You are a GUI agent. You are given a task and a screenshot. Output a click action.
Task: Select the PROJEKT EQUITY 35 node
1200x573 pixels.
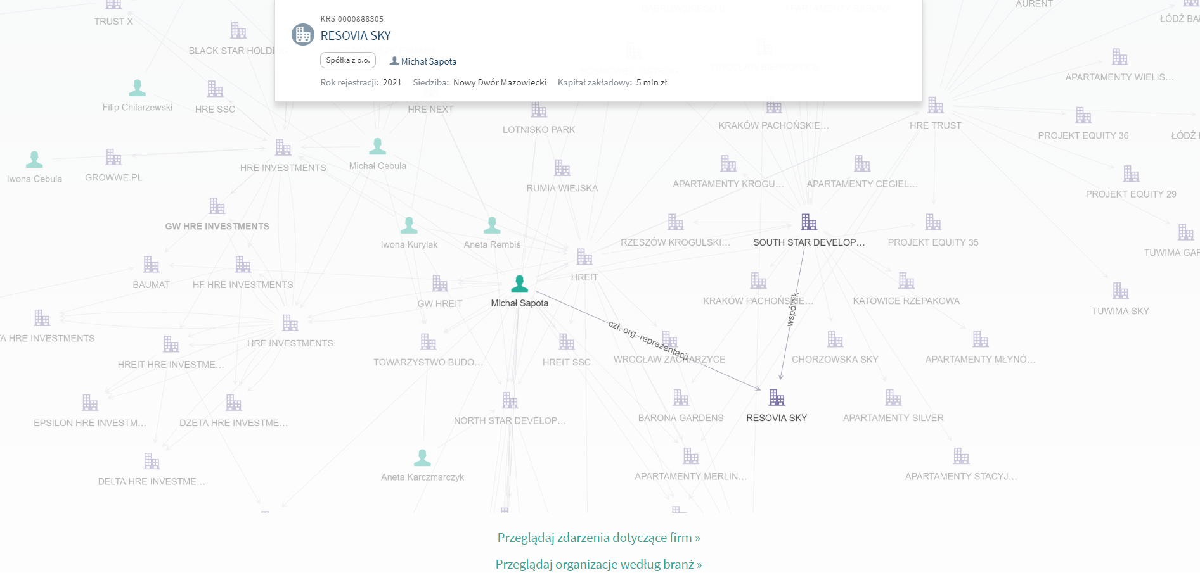pyautogui.click(x=933, y=222)
